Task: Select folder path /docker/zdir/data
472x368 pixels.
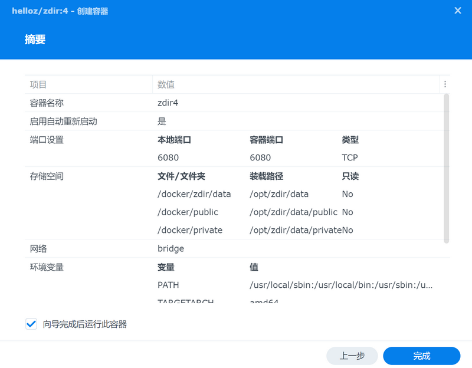Action: coord(194,194)
